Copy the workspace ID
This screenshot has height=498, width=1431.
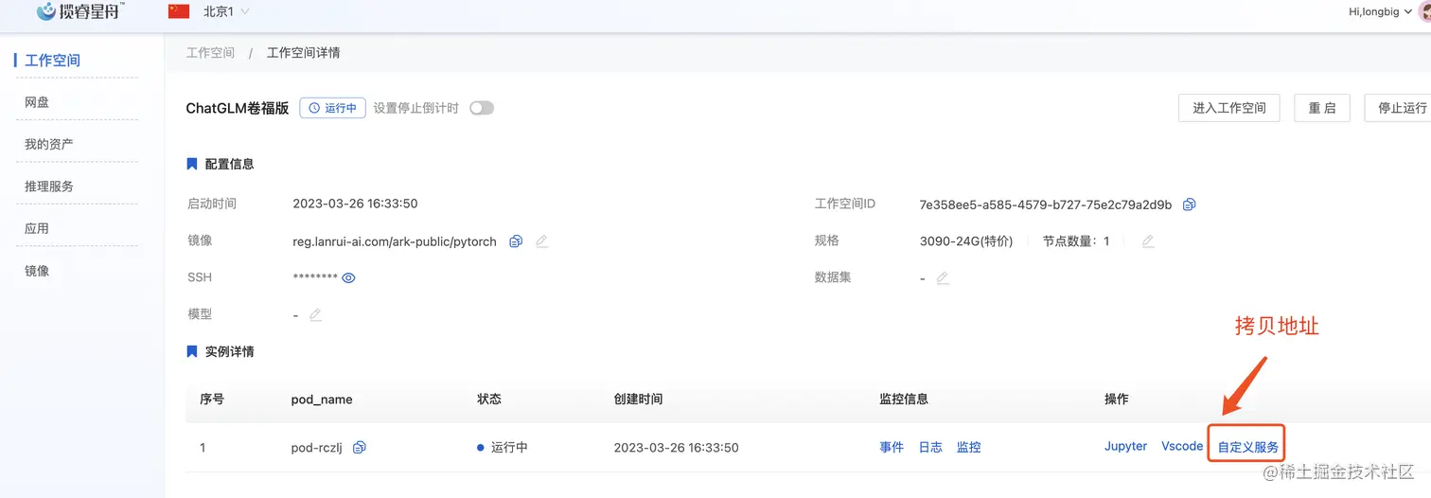(1190, 205)
